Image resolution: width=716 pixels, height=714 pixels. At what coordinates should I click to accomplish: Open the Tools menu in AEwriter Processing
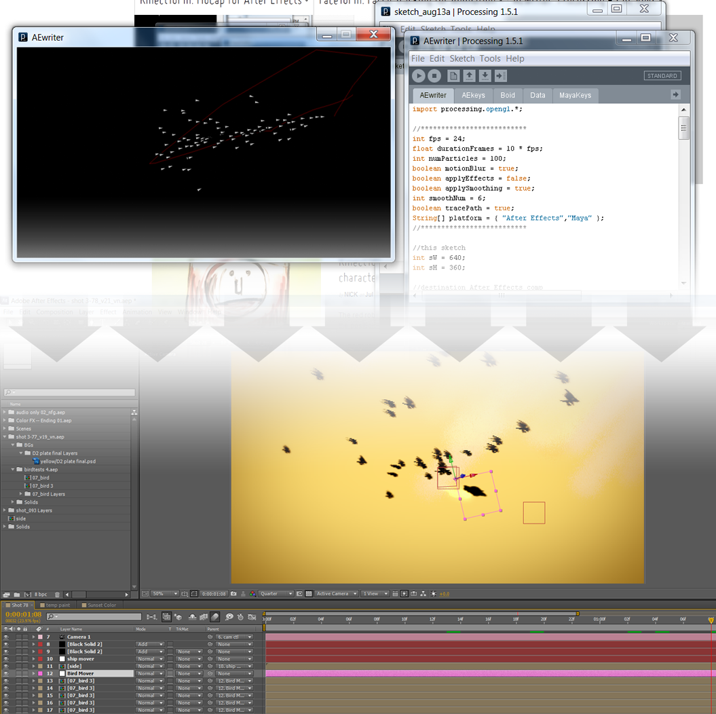[x=490, y=58]
